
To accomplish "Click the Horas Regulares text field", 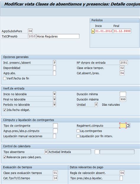I will pyautogui.click(x=58, y=36).
